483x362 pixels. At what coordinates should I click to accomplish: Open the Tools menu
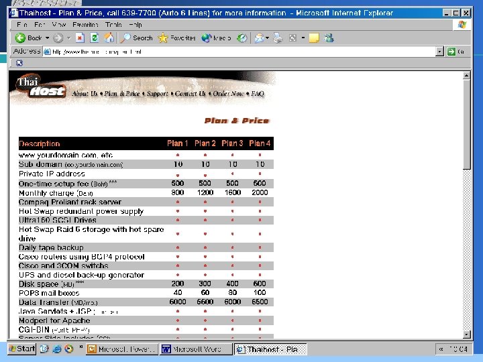coord(113,25)
